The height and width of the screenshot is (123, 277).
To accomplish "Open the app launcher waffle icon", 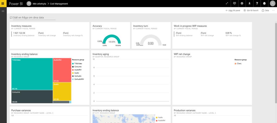I will [3, 3].
